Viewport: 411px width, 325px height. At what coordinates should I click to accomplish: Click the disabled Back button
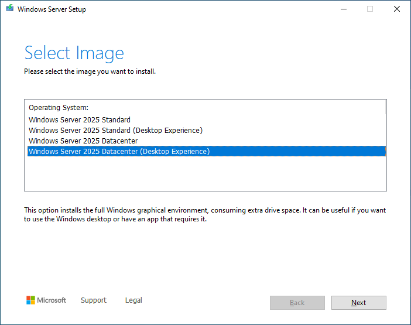(297, 303)
